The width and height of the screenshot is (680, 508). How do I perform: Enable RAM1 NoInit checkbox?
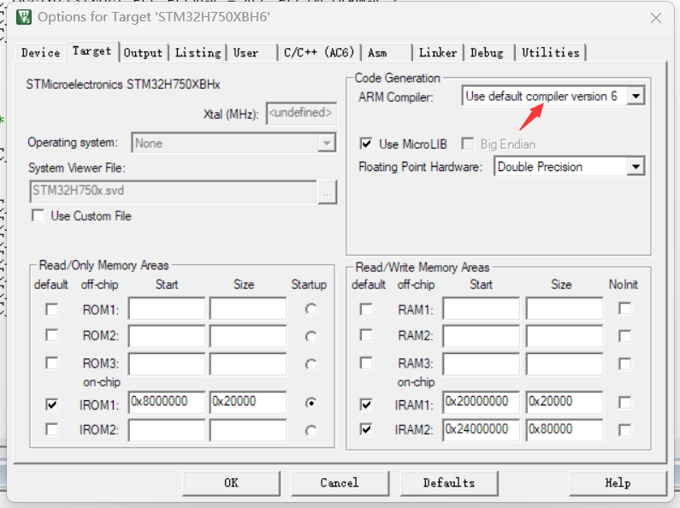tap(625, 309)
